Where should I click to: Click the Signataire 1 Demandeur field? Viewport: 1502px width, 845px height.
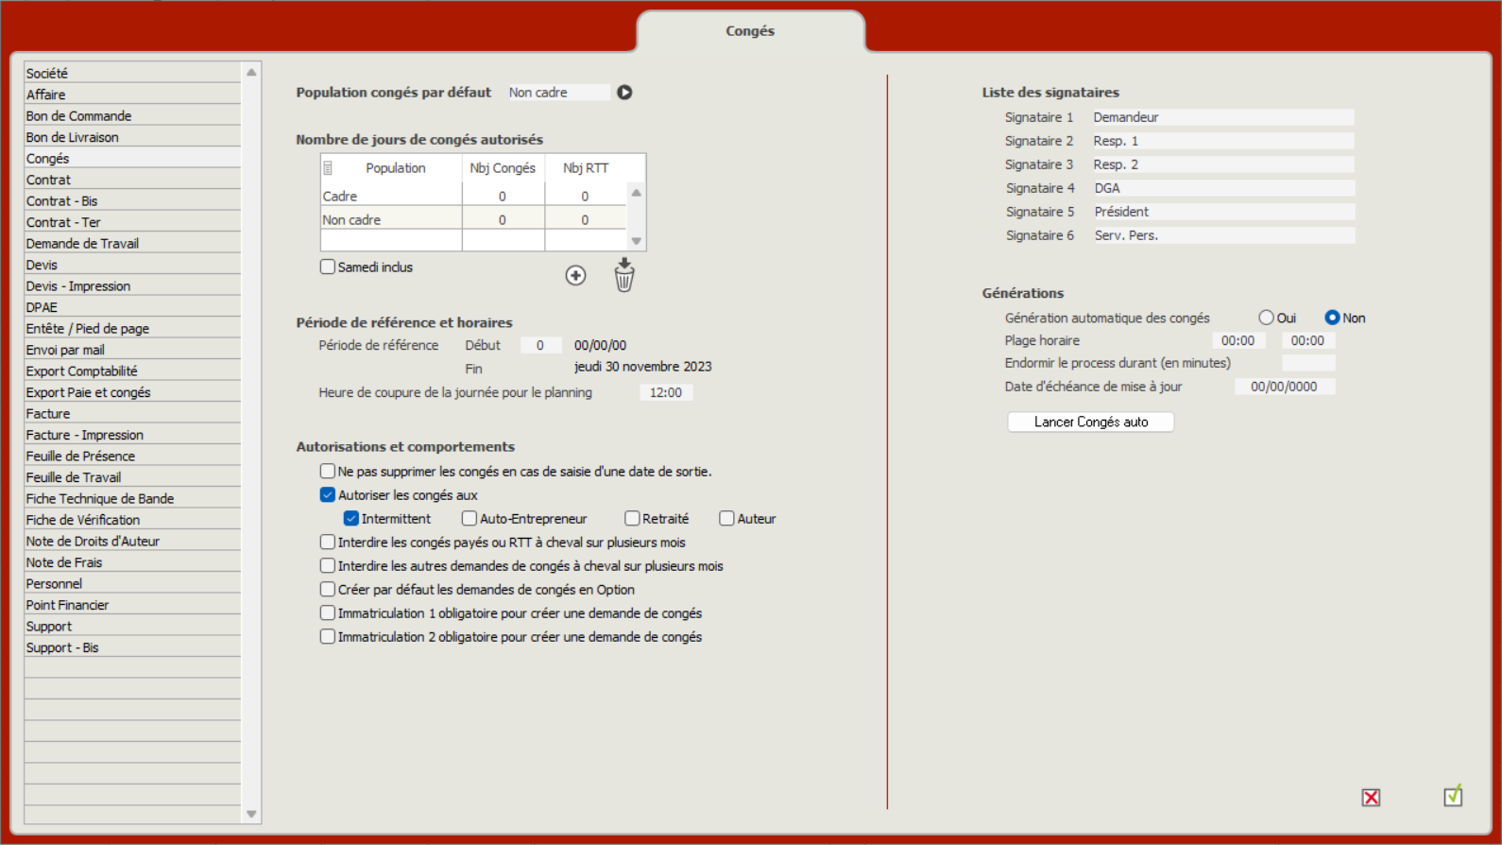(1221, 117)
